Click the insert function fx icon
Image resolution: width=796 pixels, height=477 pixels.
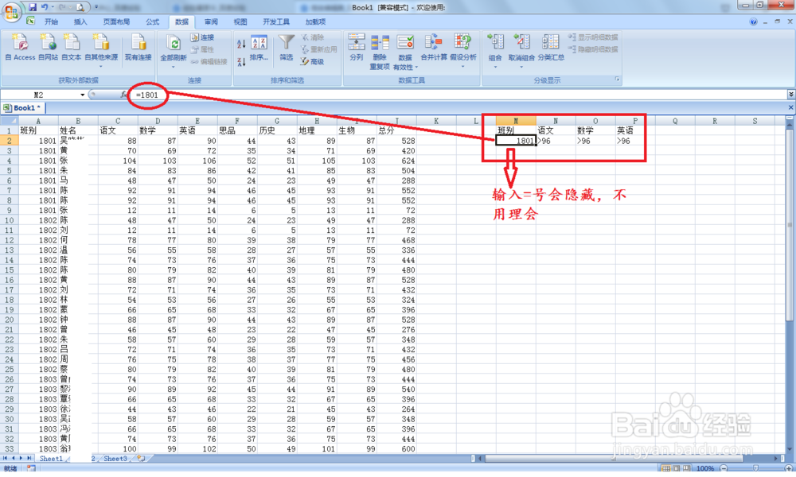coord(123,95)
